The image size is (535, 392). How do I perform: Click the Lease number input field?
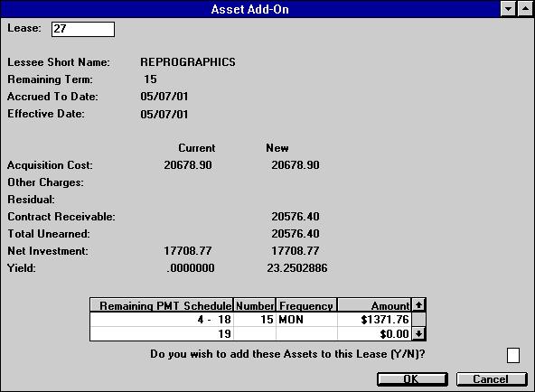83,29
